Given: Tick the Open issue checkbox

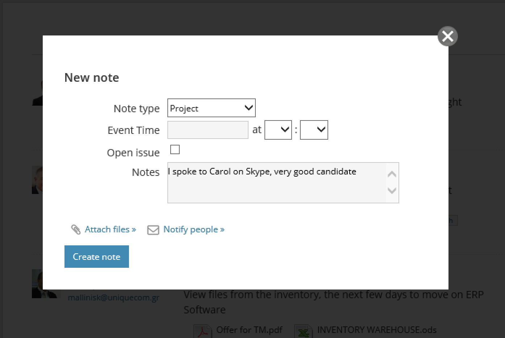Looking at the screenshot, I should coord(175,149).
